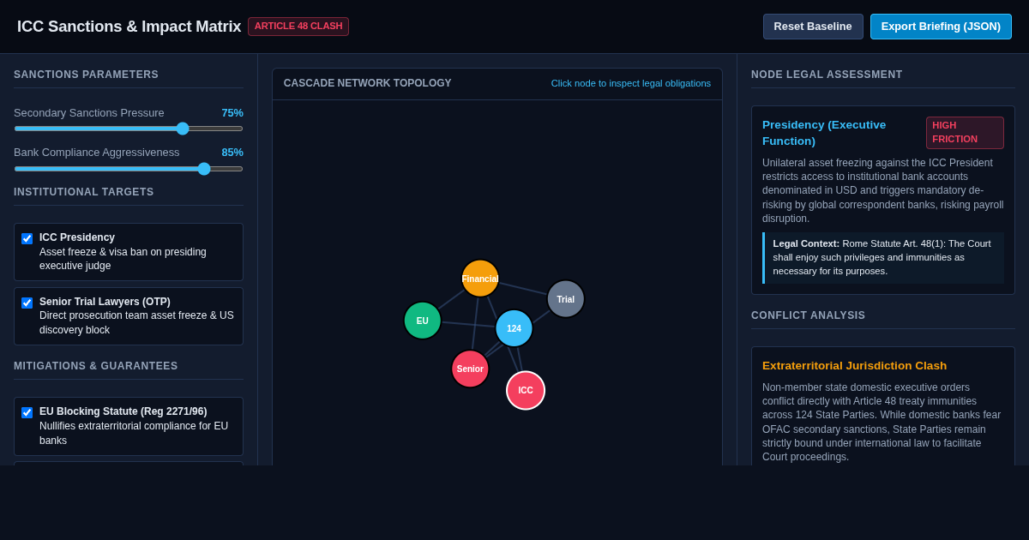Click the 'Unilateral asset freezing' assessment paragraph
The height and width of the screenshot is (540, 1029).
click(x=883, y=191)
